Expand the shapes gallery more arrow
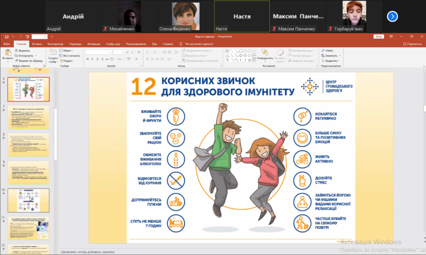 (x=254, y=60)
